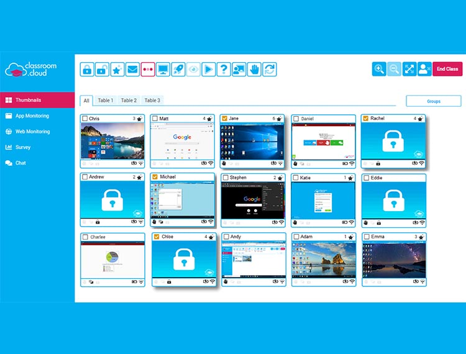
Task: Click the rocket launch icon in toolbar
Action: [x=178, y=70]
